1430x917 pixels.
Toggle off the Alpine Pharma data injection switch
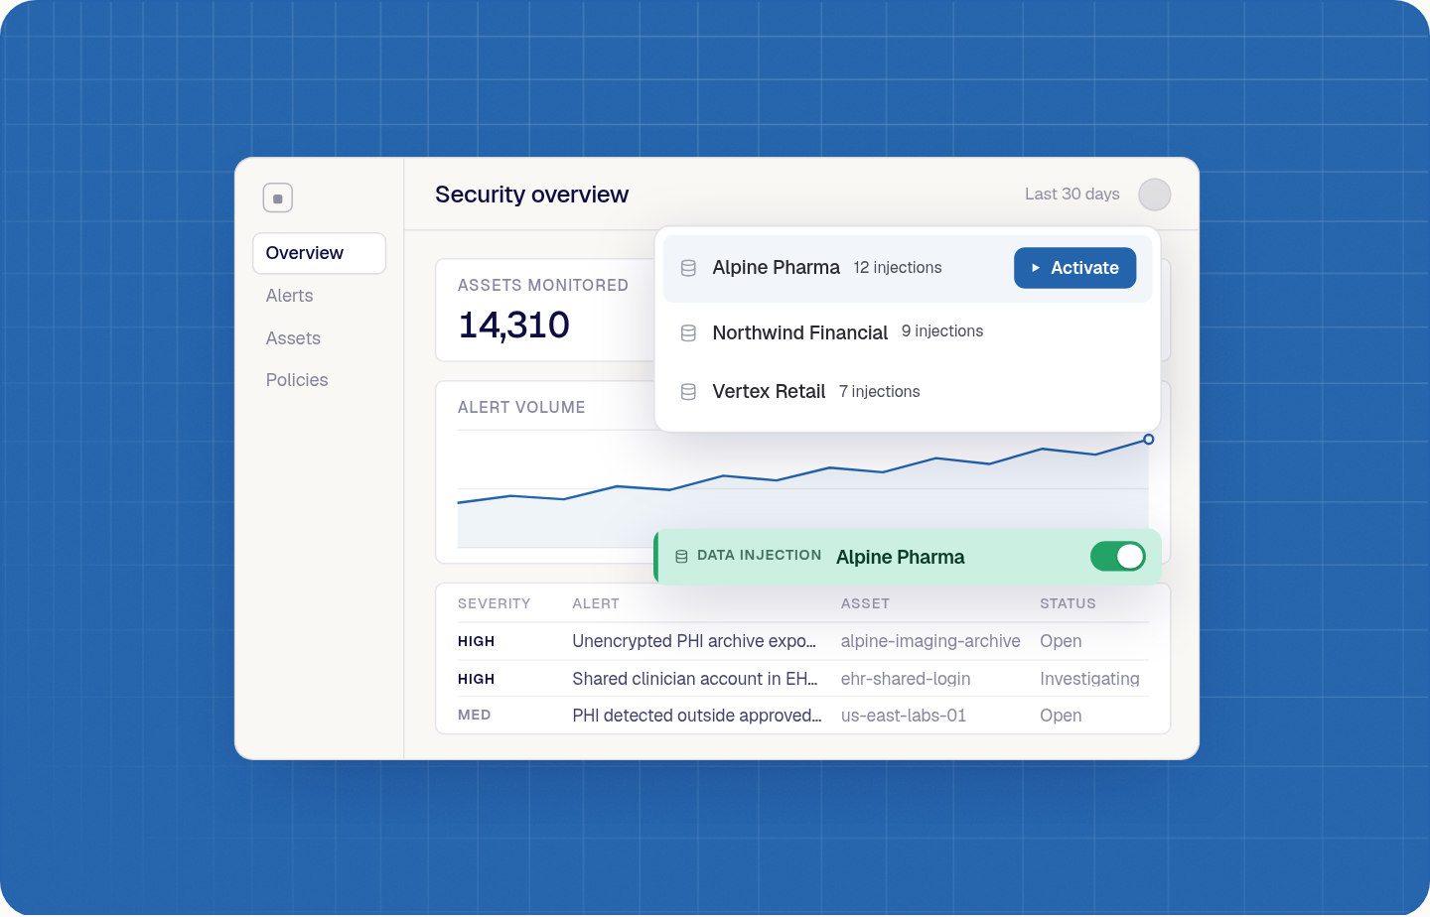pos(1118,557)
